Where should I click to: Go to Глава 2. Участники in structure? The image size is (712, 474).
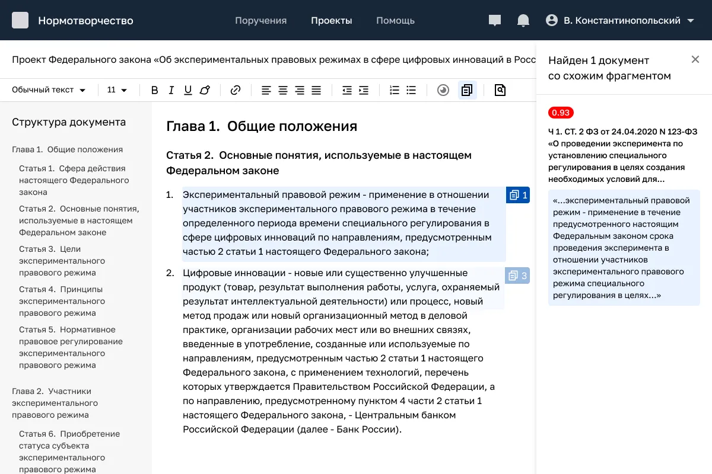[x=55, y=403]
